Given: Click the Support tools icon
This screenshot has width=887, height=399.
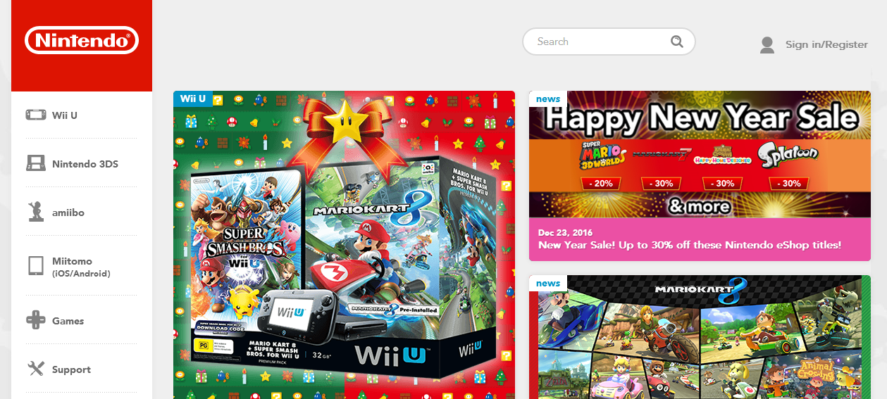Looking at the screenshot, I should click(x=36, y=369).
